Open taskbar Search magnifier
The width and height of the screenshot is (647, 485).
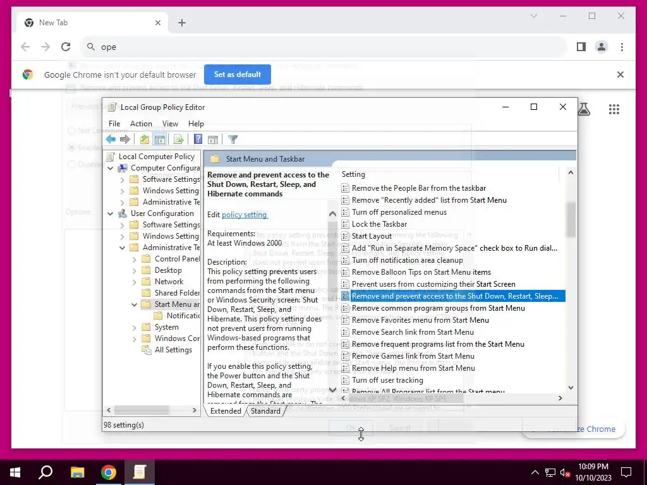point(45,472)
